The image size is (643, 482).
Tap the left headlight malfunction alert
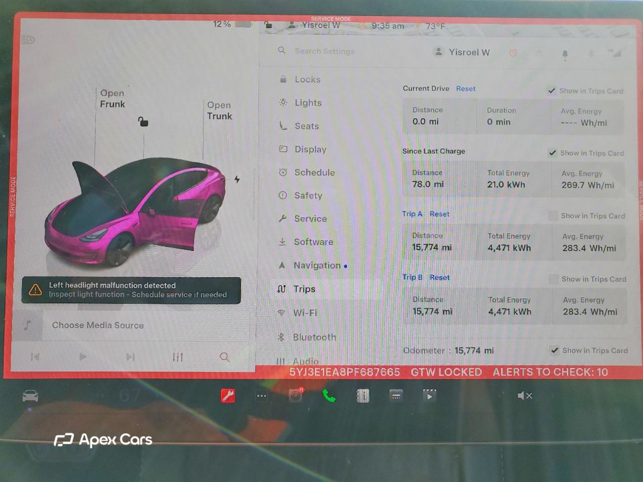point(131,290)
